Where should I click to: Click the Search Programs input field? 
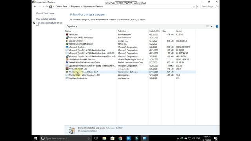209,7
